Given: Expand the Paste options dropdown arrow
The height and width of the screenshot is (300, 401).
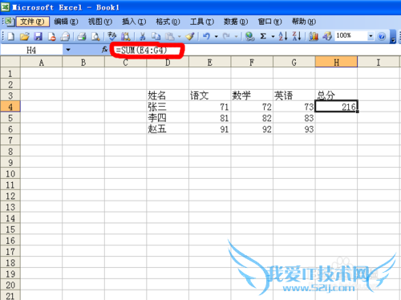Looking at the screenshot, I should (179, 36).
